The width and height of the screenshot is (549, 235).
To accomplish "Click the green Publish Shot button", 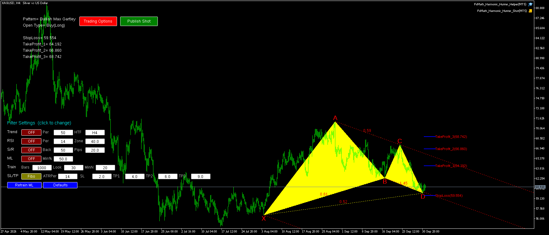I will 139,21.
